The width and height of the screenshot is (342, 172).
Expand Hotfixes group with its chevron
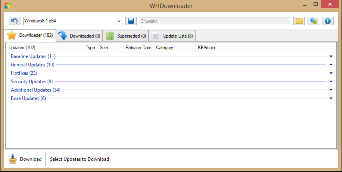pos(331,73)
